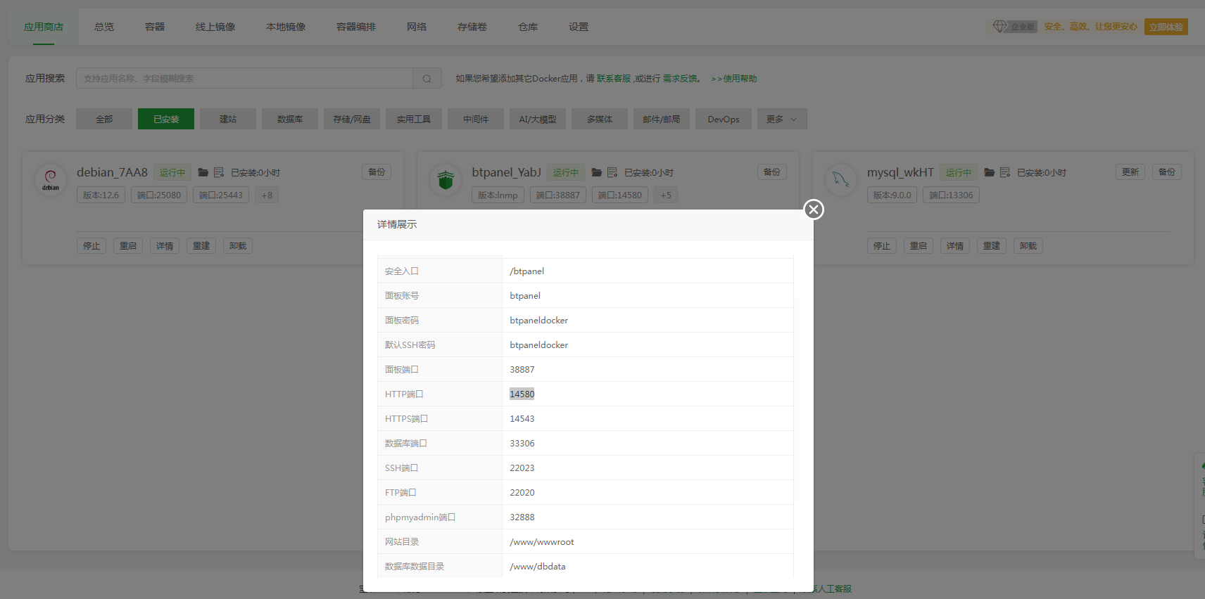1205x599 pixels.
Task: Click 端口:13306 tag on mysql_wkHT
Action: [951, 195]
